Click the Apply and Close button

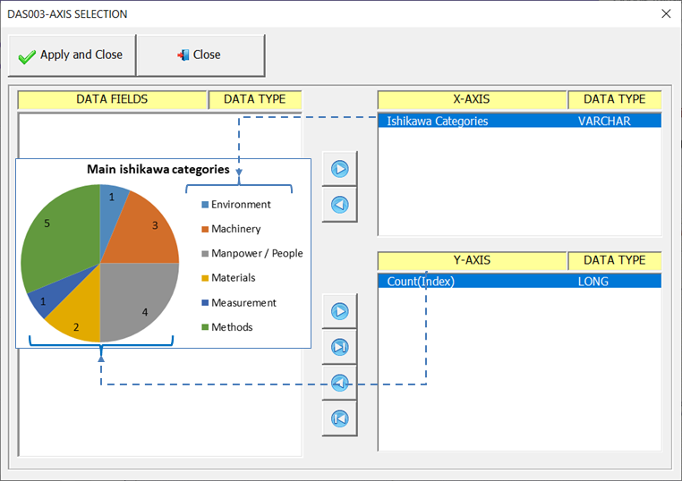click(x=72, y=55)
